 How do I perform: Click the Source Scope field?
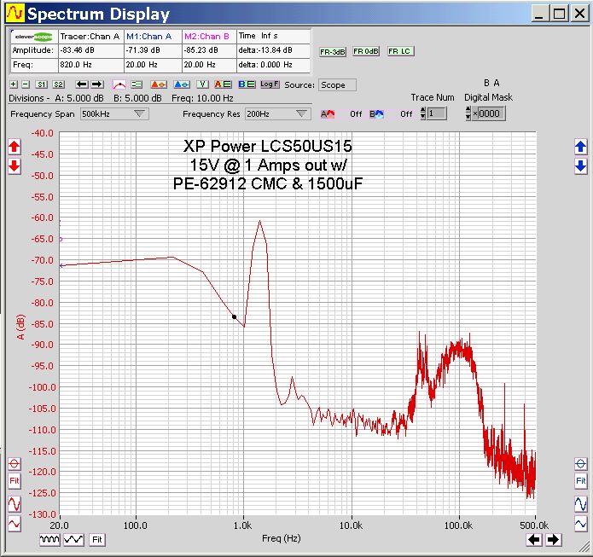point(337,85)
